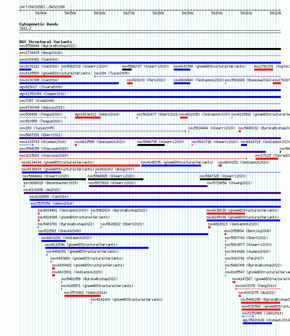Click the black bar under nsv5846738
Image resolution: width=290 pixels, height=336 pixels.
click(151, 145)
